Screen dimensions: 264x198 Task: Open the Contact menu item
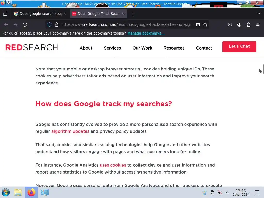pyautogui.click(x=204, y=48)
